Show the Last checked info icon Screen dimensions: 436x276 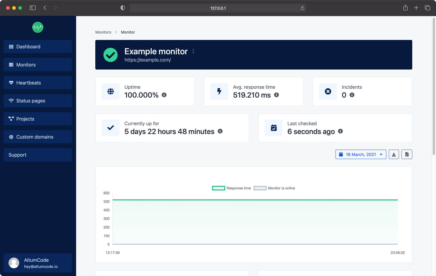340,131
